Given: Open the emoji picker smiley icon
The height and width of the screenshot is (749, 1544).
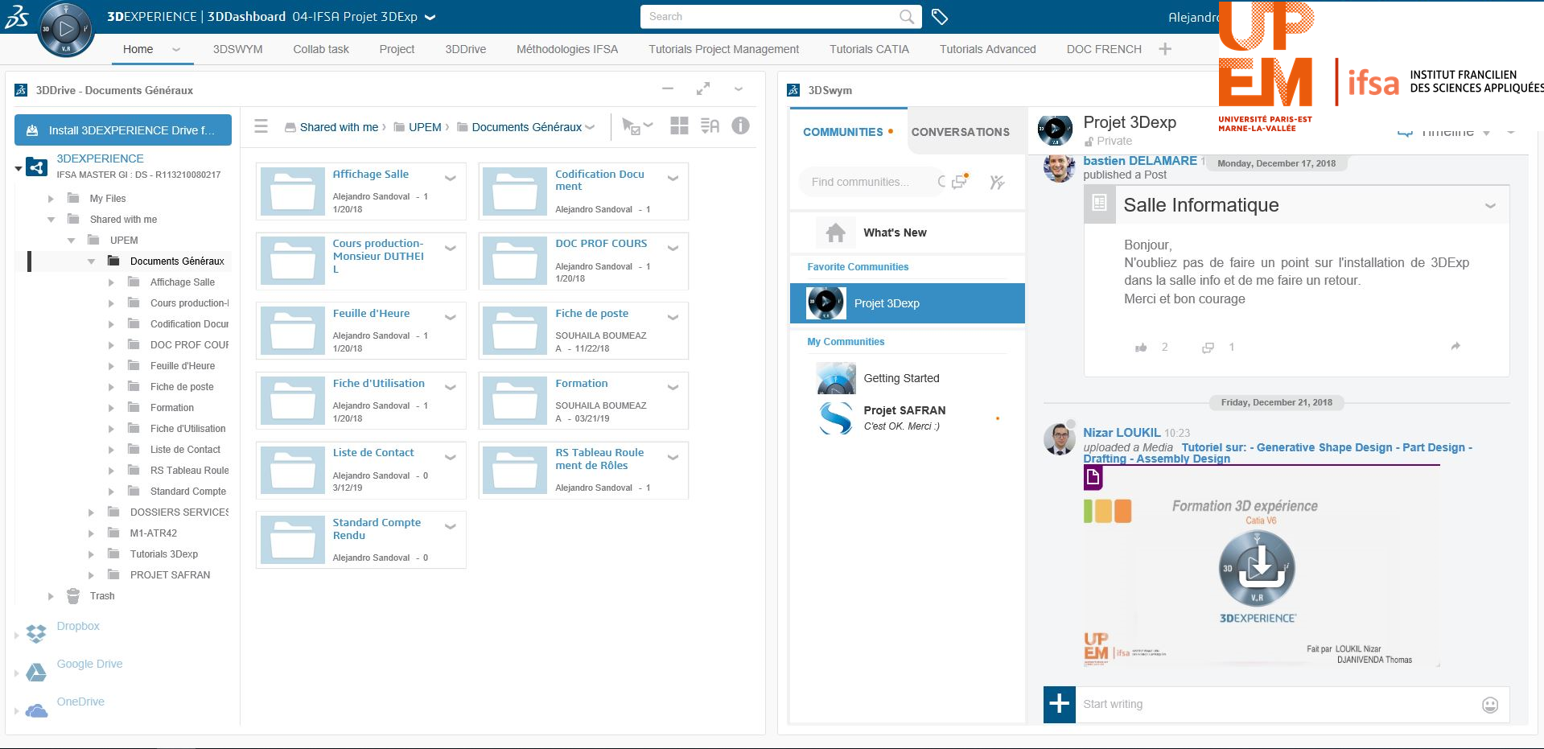Looking at the screenshot, I should pos(1489,705).
